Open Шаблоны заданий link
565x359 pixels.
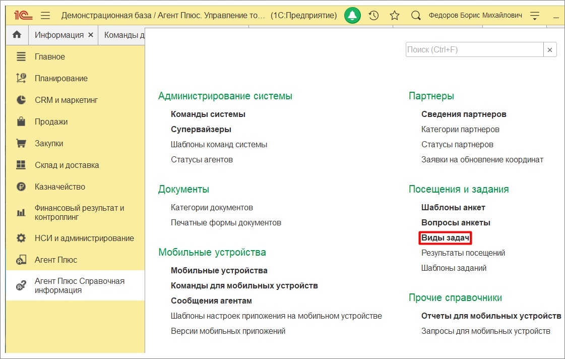coord(454,268)
